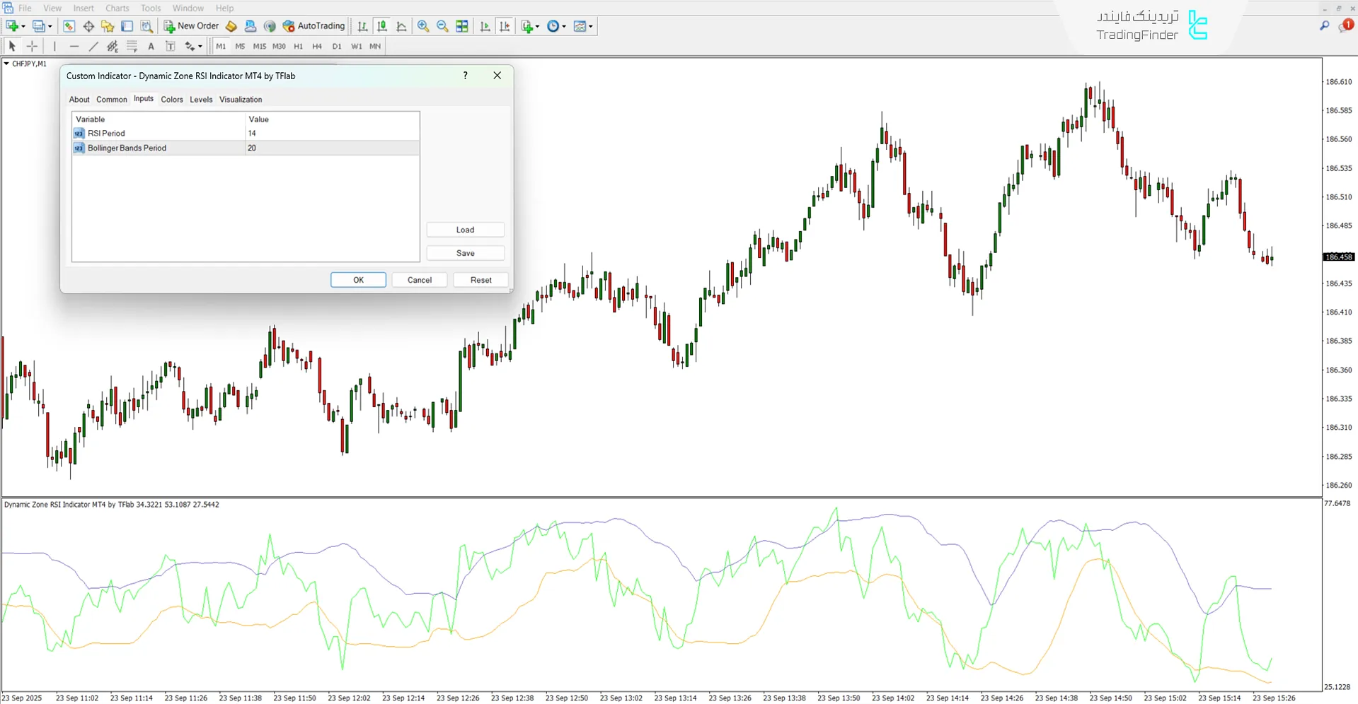Select the horizontal line drawing tool
1358x704 pixels.
coord(74,46)
